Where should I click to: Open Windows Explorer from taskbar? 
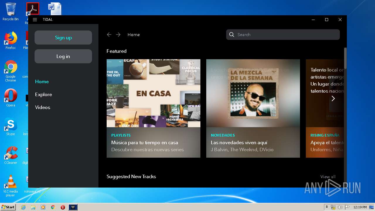tap(33, 207)
